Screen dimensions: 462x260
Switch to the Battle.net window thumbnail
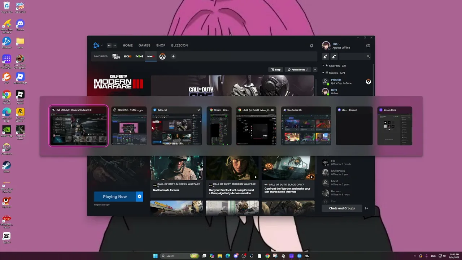coord(176,126)
